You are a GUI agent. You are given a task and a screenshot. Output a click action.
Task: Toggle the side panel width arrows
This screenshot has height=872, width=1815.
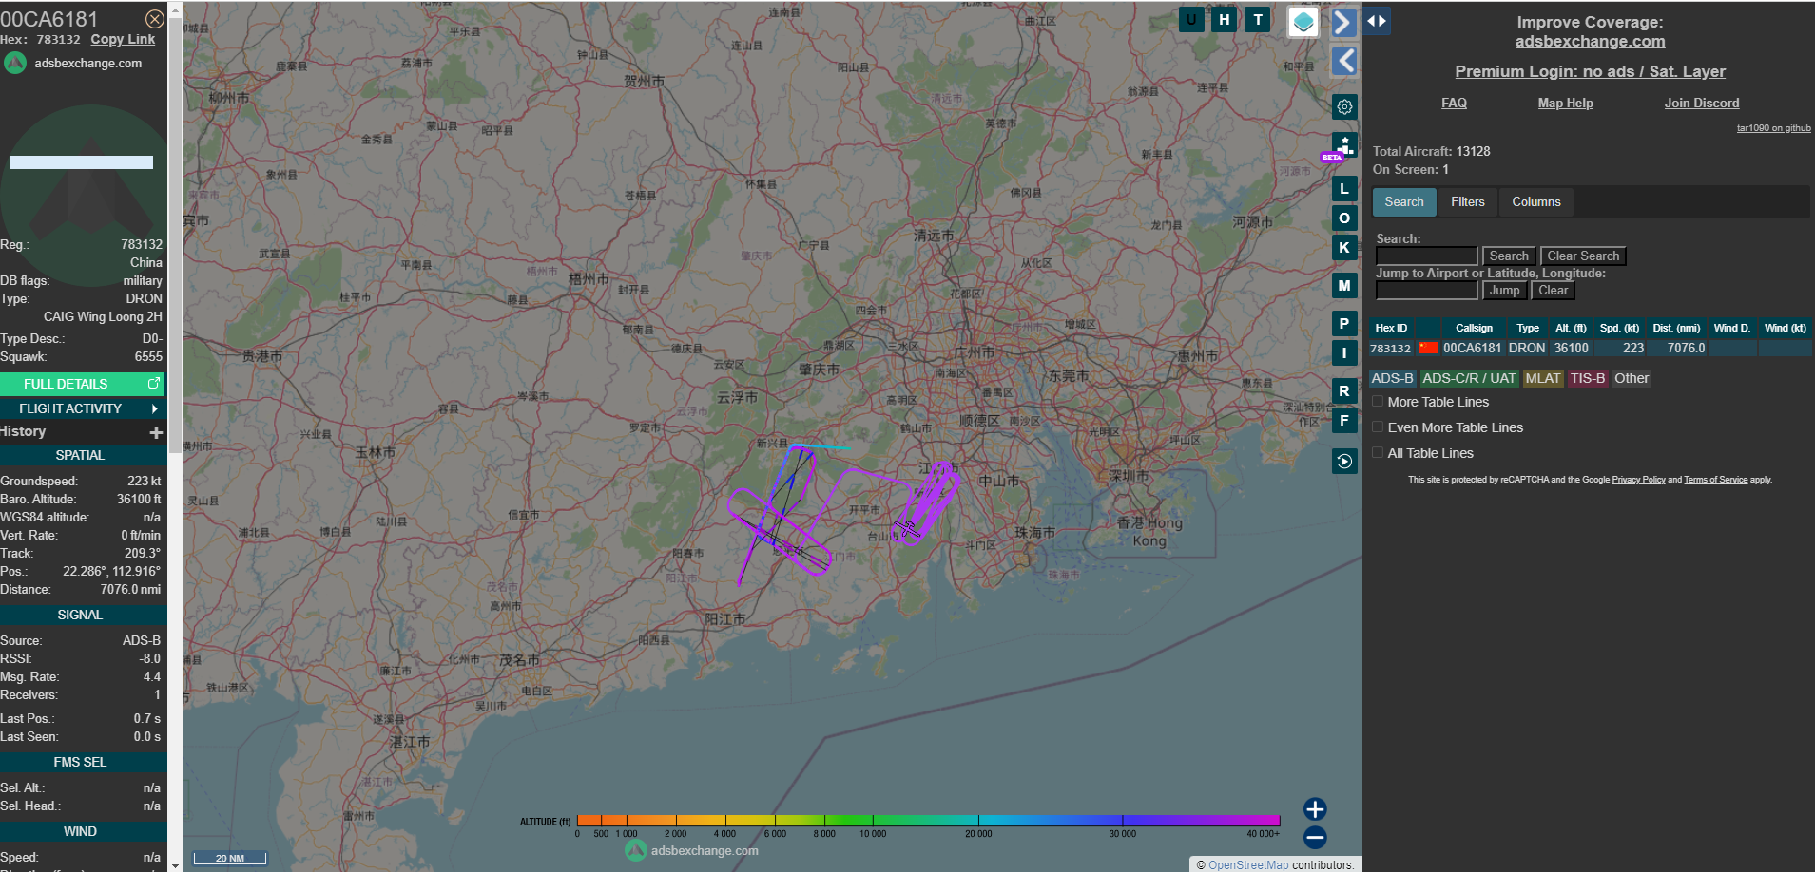pyautogui.click(x=1377, y=21)
